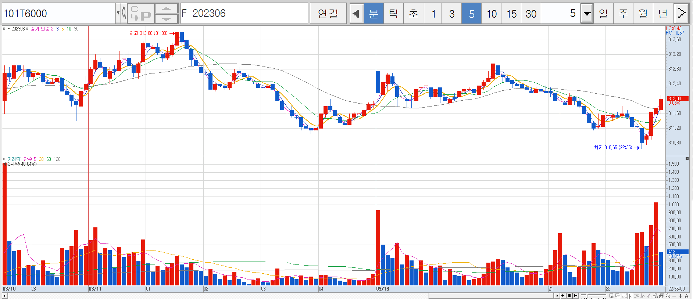
Task: Select the 15 minute interval button
Action: pyautogui.click(x=511, y=14)
